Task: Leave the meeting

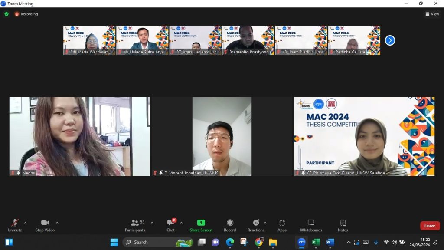Action: tap(430, 226)
